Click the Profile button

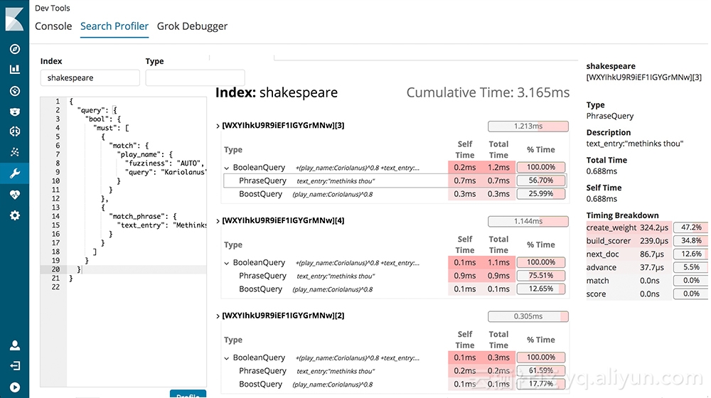click(x=188, y=394)
